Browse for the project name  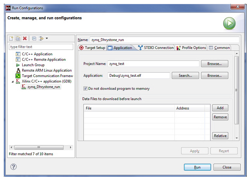pos(214,64)
